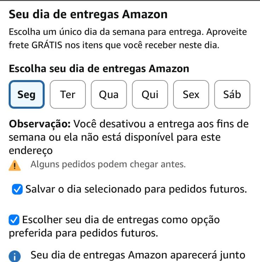Click the 'endereço' word in the observation
The image size is (260, 262).
(31, 150)
